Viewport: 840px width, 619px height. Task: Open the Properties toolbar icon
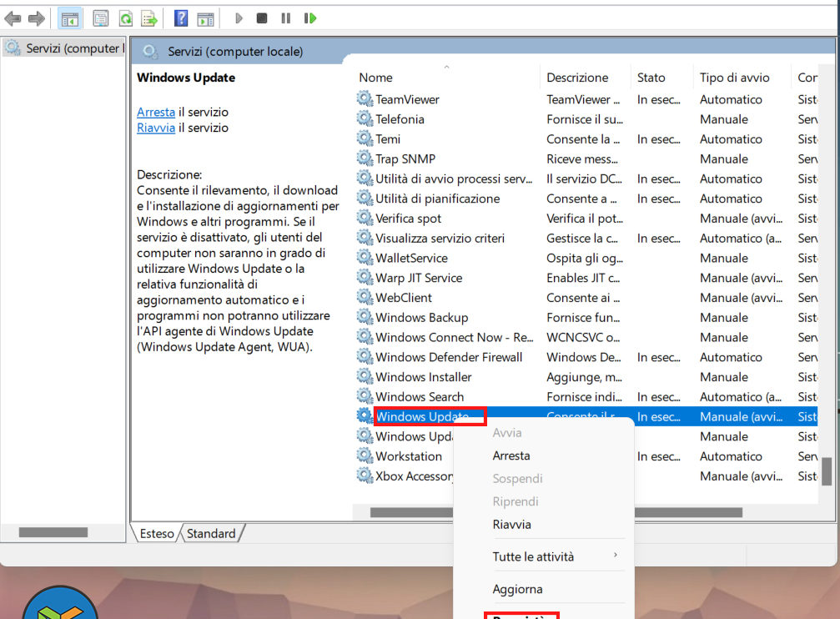101,18
